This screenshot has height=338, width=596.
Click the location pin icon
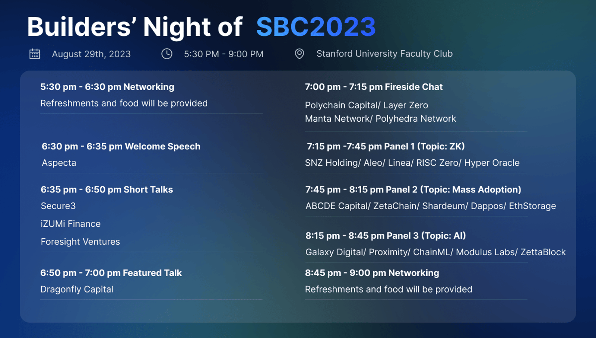pyautogui.click(x=299, y=54)
